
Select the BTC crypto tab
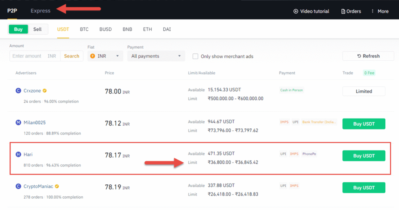tap(84, 29)
